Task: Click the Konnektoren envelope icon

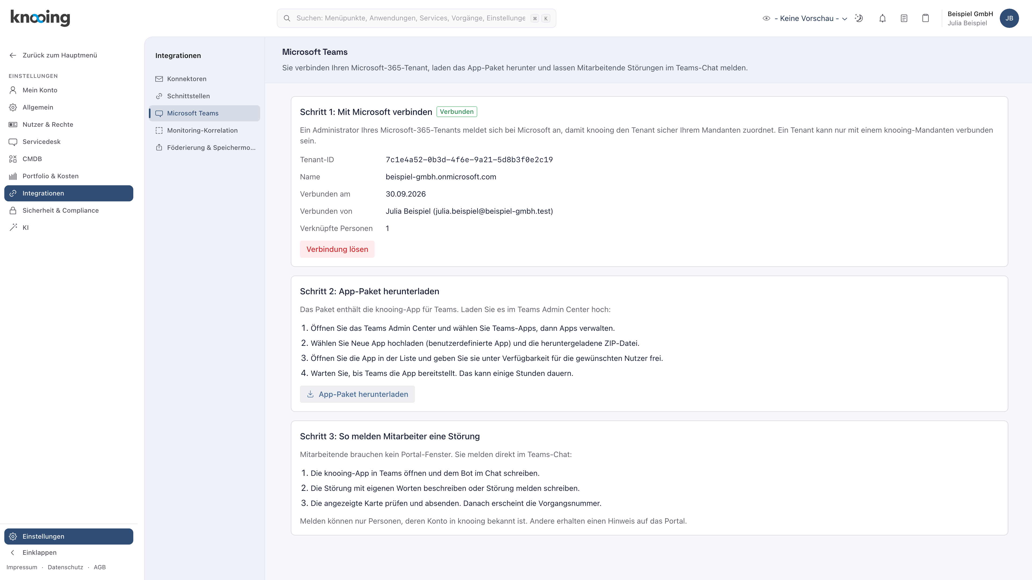Action: click(159, 79)
